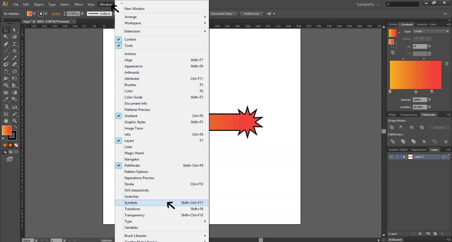Pick the Magic Wand tool
Viewport: 452px width, 242px height.
tap(6, 37)
